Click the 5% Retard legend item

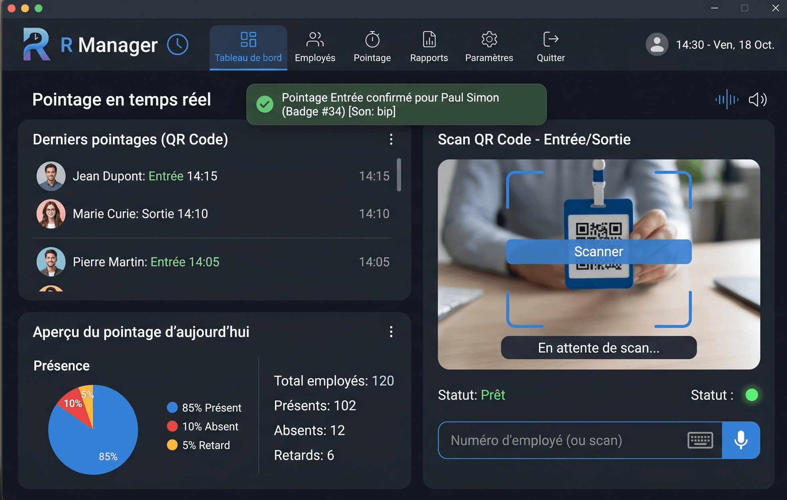coord(199,445)
